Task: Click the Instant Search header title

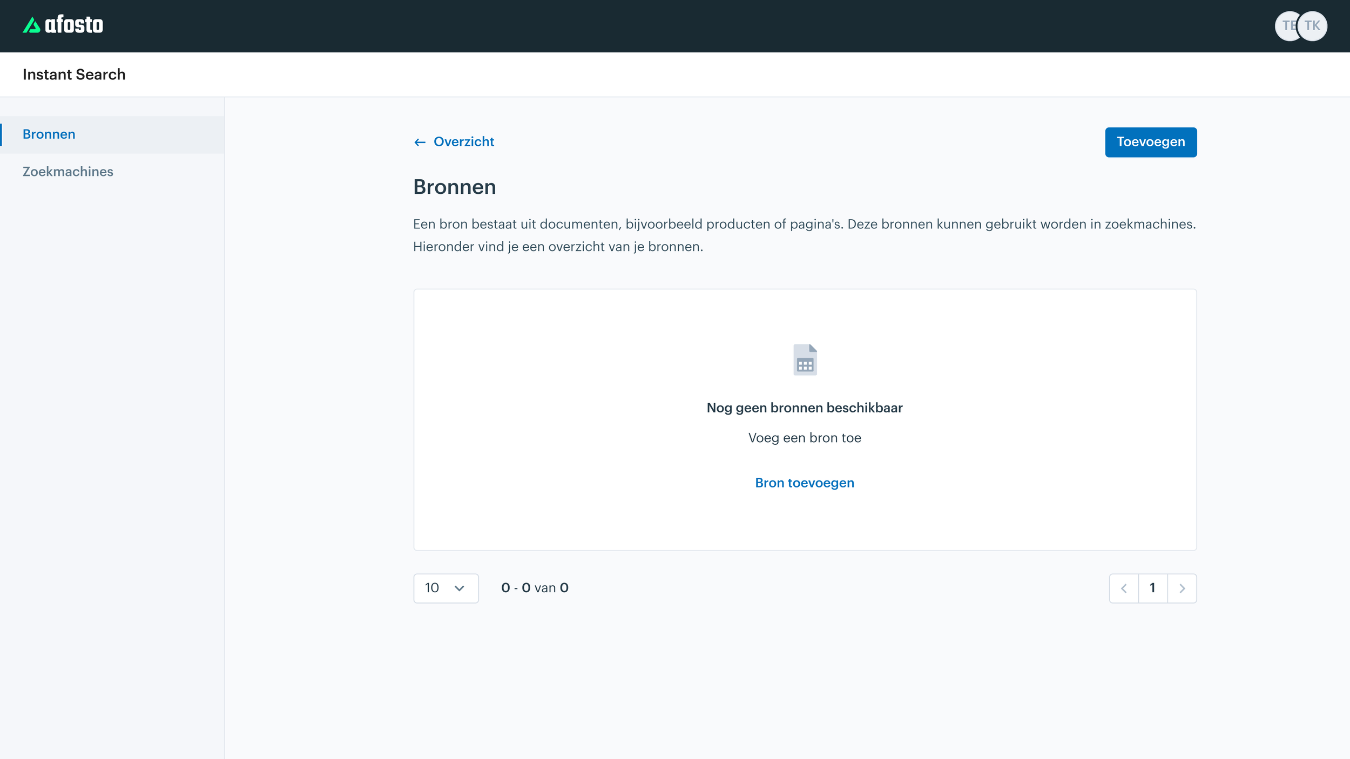Action: coord(74,74)
